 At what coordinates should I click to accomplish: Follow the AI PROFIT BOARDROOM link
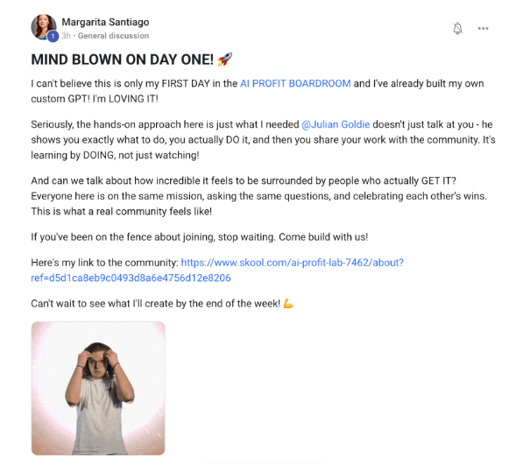click(295, 83)
